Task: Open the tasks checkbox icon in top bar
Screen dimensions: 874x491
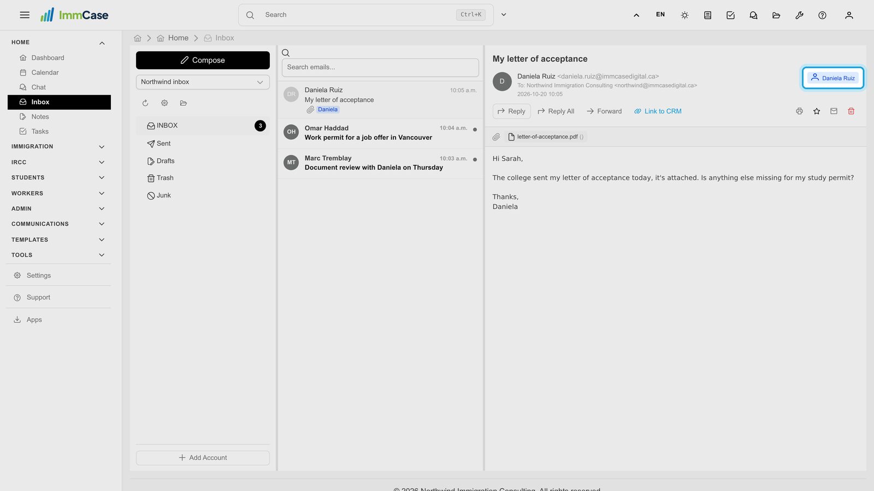Action: (x=730, y=15)
